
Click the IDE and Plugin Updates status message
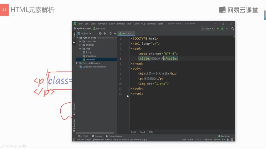click(x=112, y=140)
